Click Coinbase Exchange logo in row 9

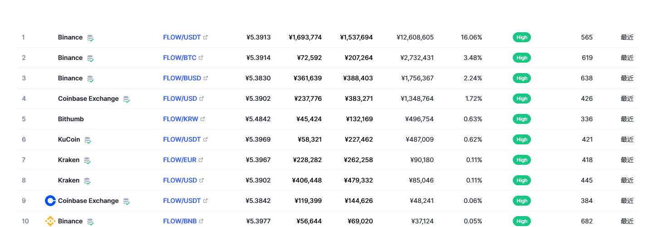pos(50,201)
